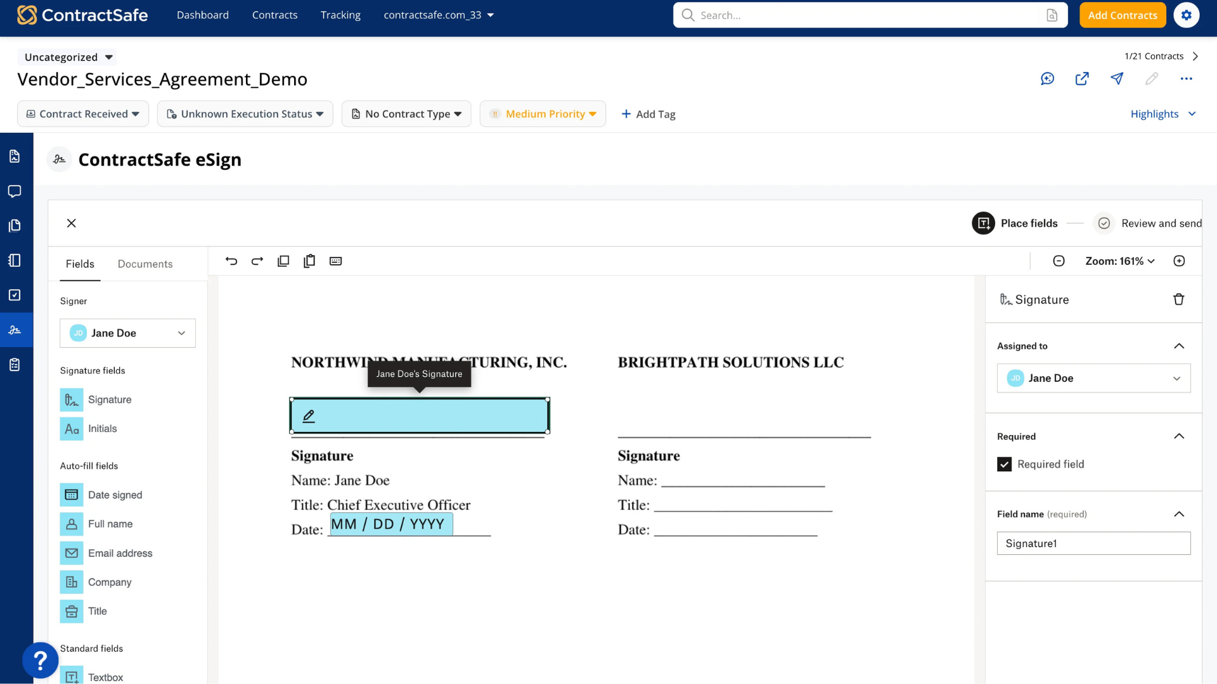The image size is (1217, 684).
Task: Go to Contracts in top navigation
Action: (274, 15)
